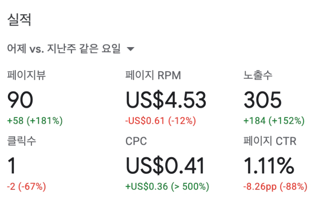This screenshot has height=221, width=330.
Task: Click the 1.11% CTR value
Action: pos(269,166)
